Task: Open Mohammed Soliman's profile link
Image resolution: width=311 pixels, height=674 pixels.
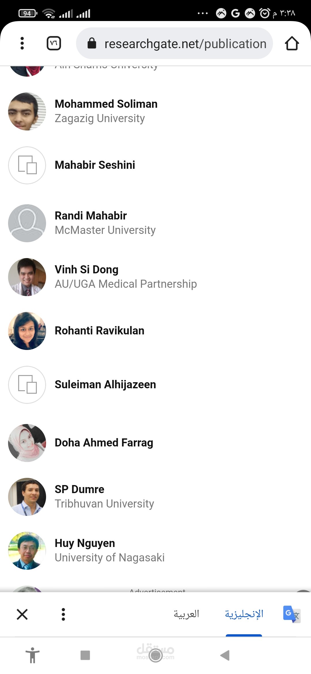Action: [x=106, y=104]
